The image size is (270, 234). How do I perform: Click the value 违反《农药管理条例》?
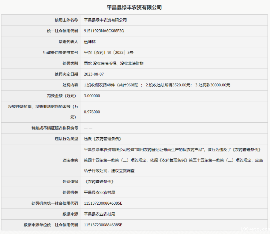[103, 139]
